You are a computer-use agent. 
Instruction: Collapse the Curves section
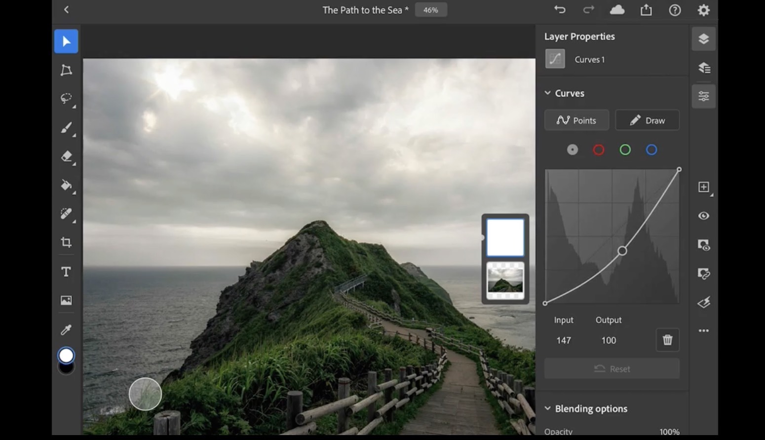[x=547, y=93]
